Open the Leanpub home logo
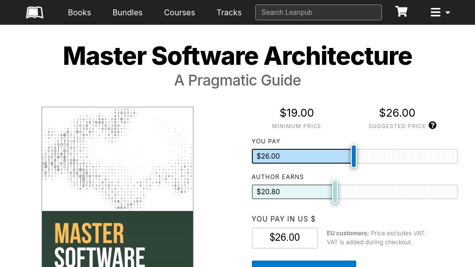The width and height of the screenshot is (475, 267). [35, 12]
